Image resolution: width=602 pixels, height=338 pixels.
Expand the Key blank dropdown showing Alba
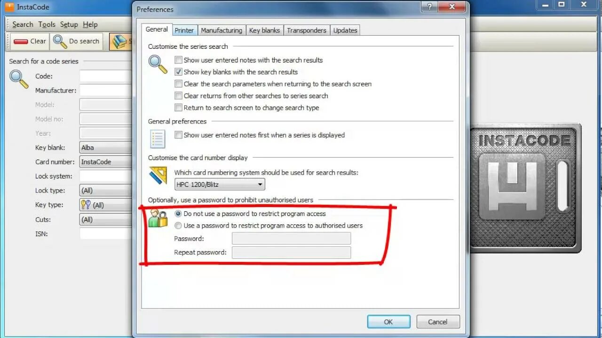(x=106, y=147)
